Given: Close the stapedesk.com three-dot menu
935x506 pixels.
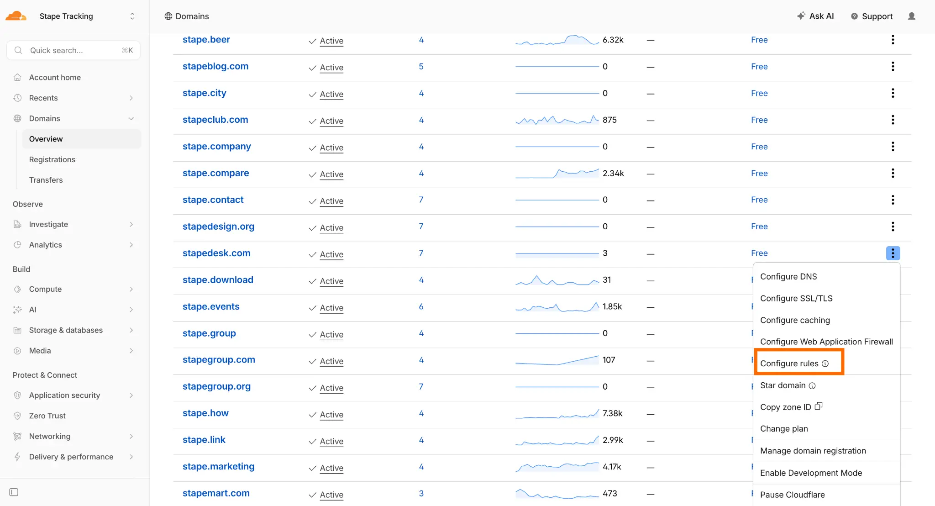Looking at the screenshot, I should click(893, 253).
